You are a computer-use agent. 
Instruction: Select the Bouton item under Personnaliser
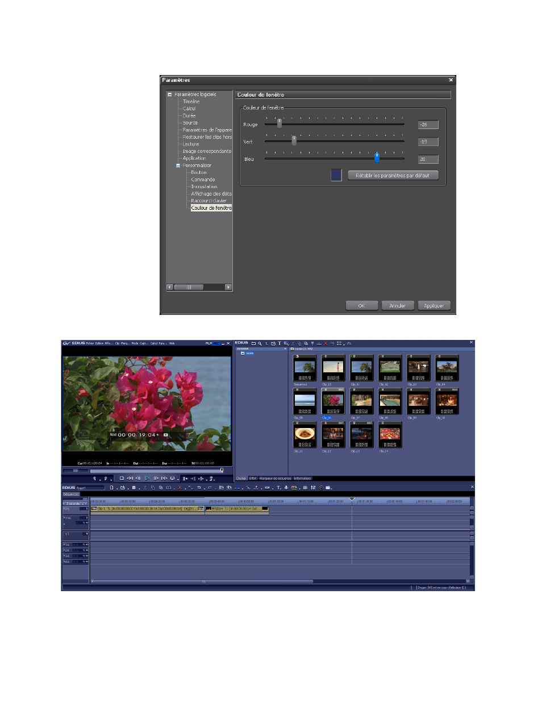[x=199, y=173]
